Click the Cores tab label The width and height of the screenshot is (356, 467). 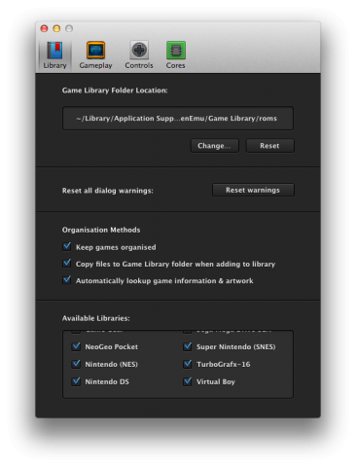(176, 65)
